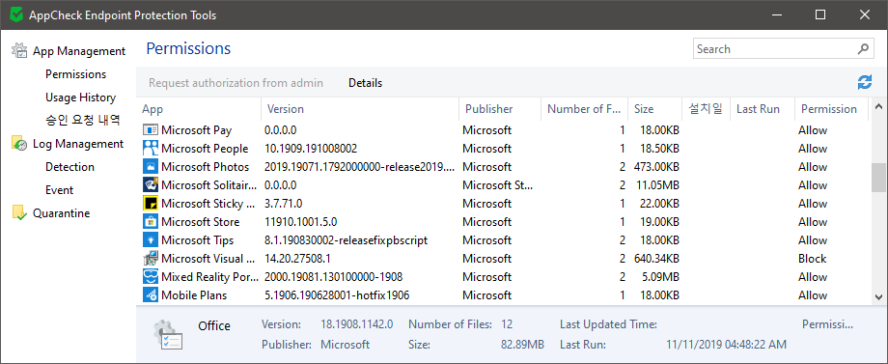Select the Event item under Log Management

coord(60,190)
